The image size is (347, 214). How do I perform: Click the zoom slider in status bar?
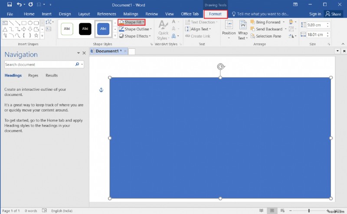(309, 211)
